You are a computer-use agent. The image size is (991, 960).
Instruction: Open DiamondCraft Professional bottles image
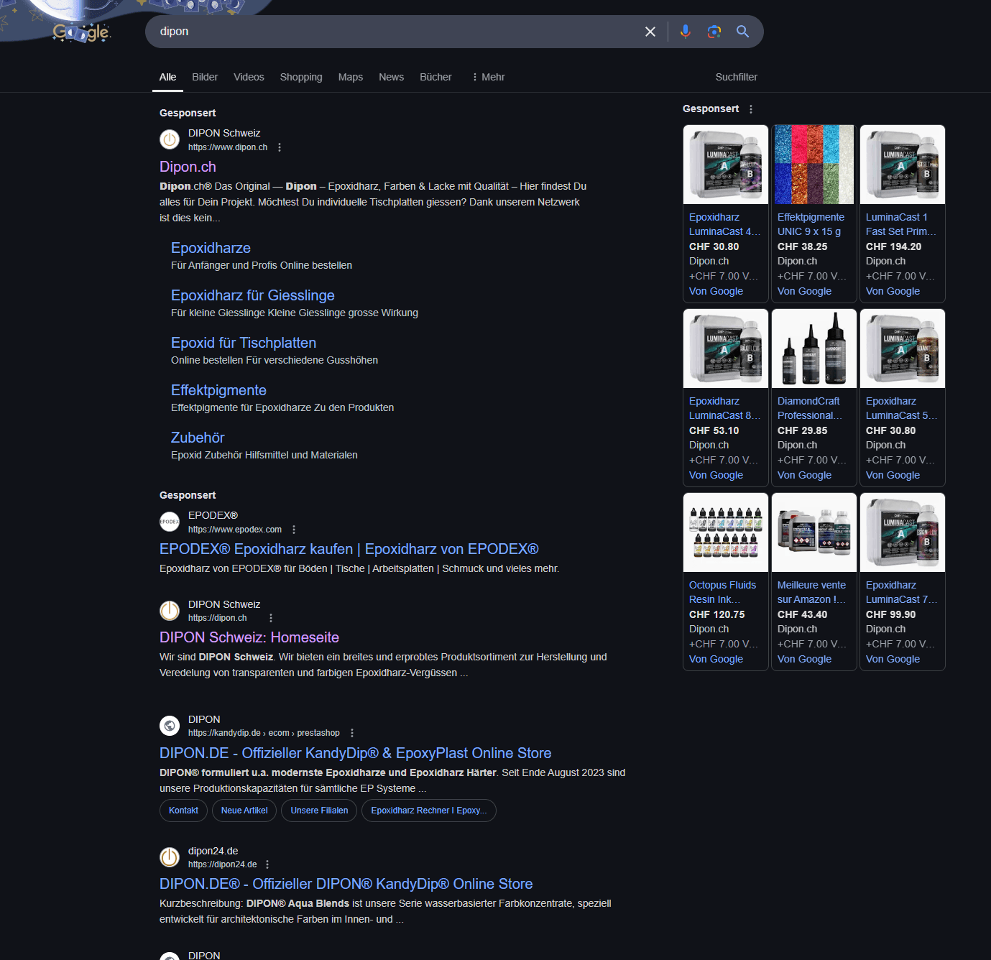(x=814, y=349)
